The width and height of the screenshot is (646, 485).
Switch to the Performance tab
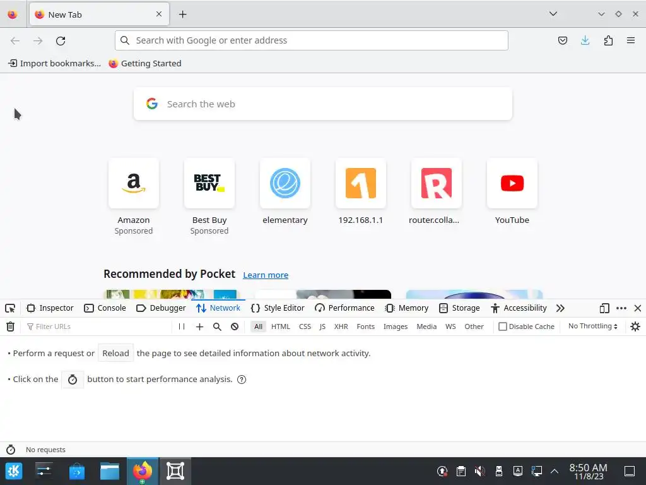[x=345, y=308]
